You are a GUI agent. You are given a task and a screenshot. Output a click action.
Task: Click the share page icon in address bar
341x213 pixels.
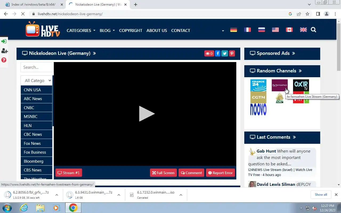299,14
